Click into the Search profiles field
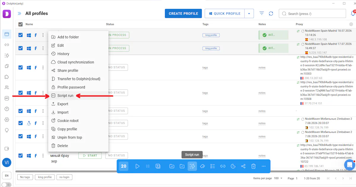The width and height of the screenshot is (356, 187). pos(312,13)
